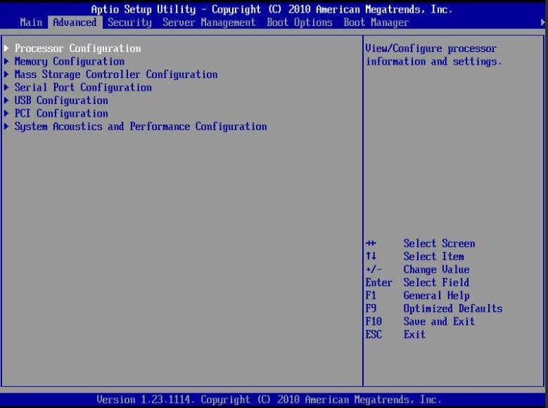Screen dimensions: 548x408
Task: Click the triangle next to Memory Configuration
Action: 7,61
